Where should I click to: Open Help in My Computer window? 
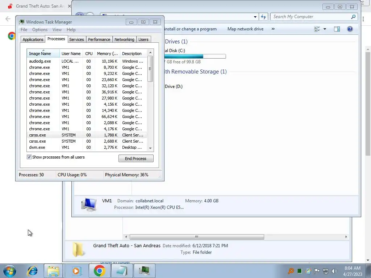(350, 29)
